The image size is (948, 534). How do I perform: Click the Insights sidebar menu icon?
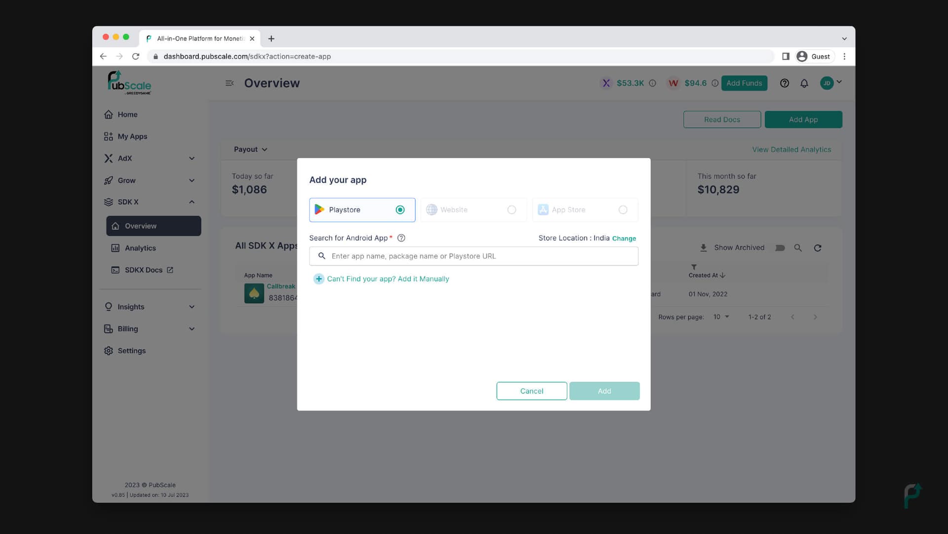pos(108,307)
